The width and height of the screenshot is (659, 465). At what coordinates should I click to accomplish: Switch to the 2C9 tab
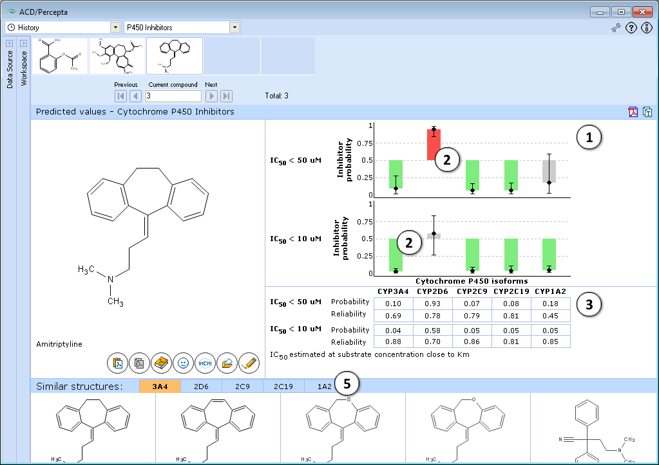[242, 387]
